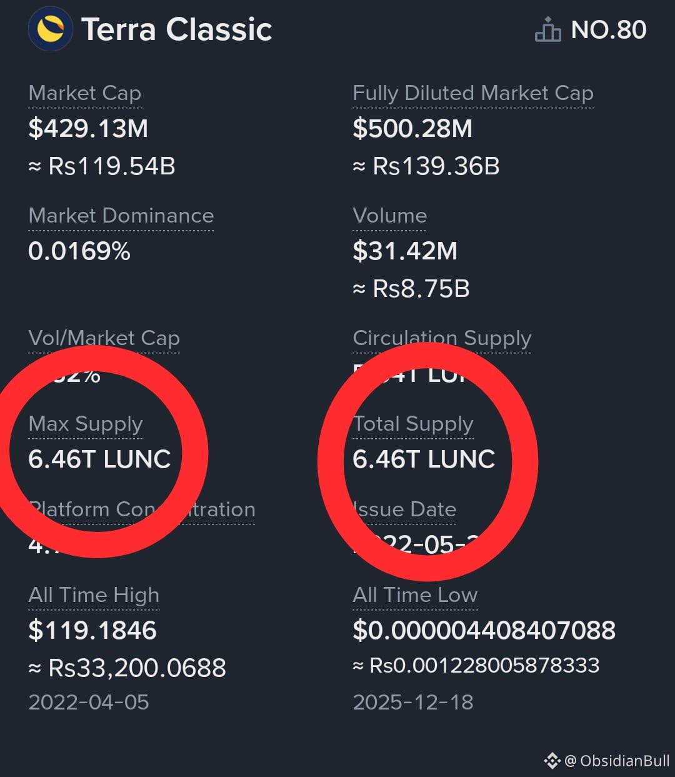This screenshot has width=675, height=777.
Task: Tap the All Time Low label
Action: 415,595
